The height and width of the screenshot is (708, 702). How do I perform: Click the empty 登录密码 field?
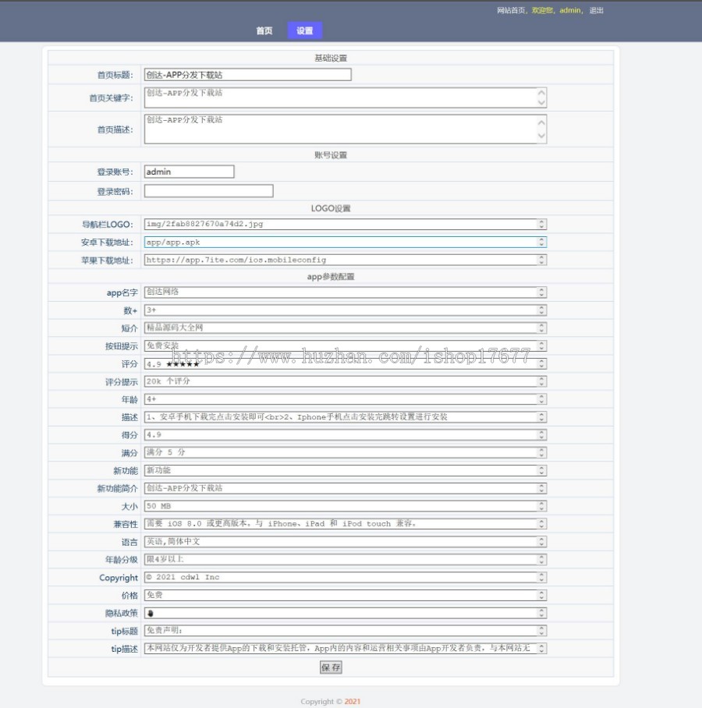[x=208, y=191]
